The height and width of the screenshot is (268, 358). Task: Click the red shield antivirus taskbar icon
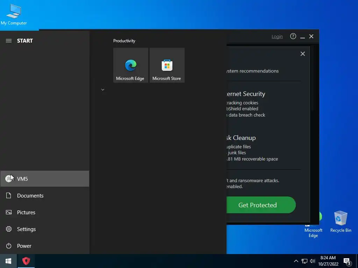click(26, 261)
